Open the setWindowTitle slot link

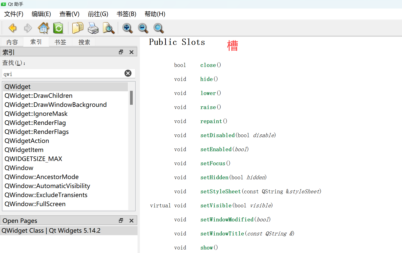tap(222, 234)
